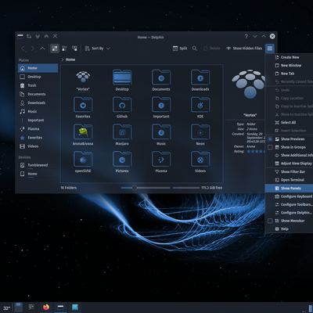Open Configure Keyboard Shortcuts

[x=289, y=196]
